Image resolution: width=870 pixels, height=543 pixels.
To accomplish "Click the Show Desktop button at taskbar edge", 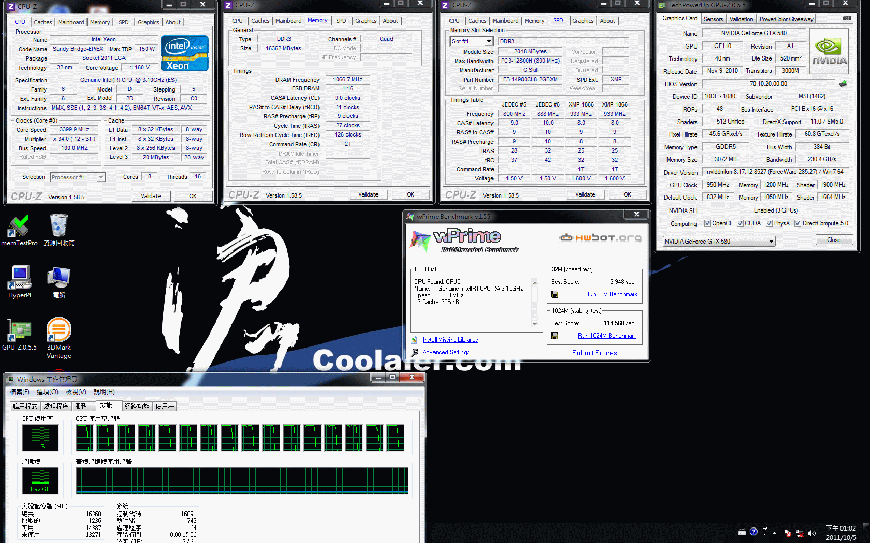I will click(x=866, y=533).
